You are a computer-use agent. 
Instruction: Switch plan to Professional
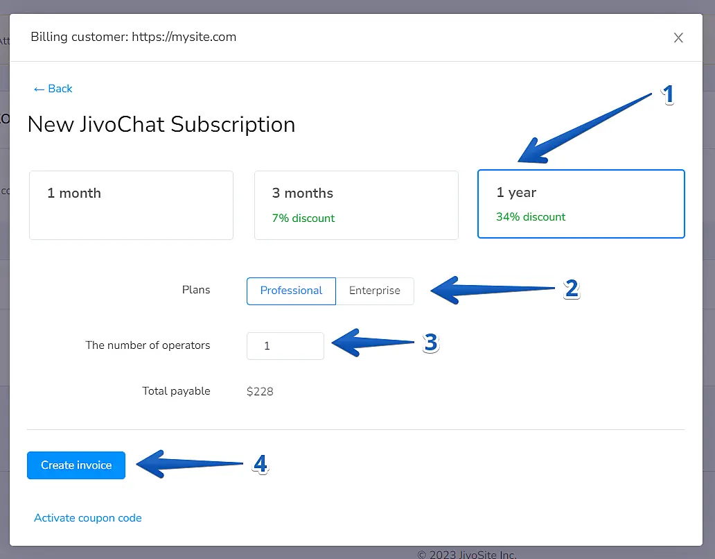291,291
